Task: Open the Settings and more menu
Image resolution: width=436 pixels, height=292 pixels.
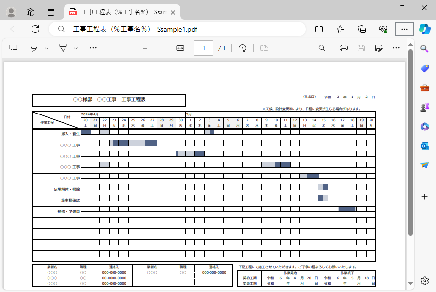Action: (404, 29)
